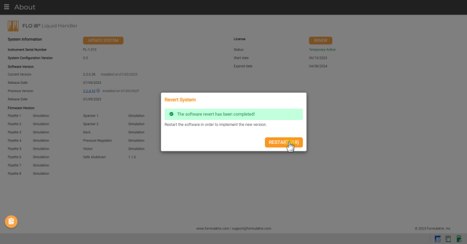
Task: Click the FLO i8 Liquid Handler logo
Action: (x=12, y=26)
